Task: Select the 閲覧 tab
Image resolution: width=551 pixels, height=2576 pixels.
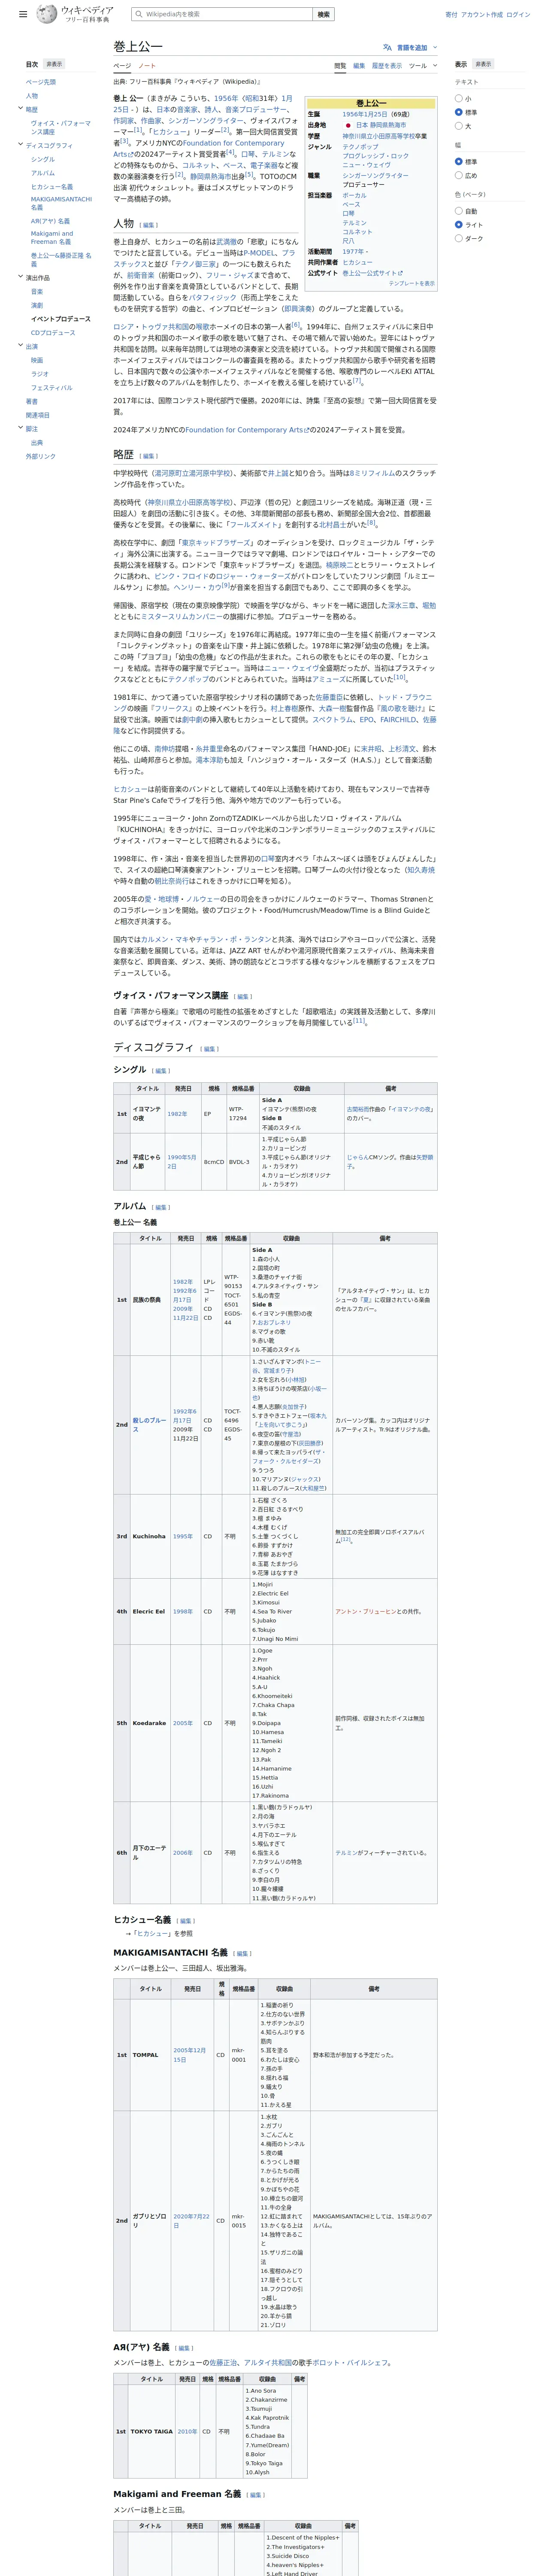Action: [340, 66]
